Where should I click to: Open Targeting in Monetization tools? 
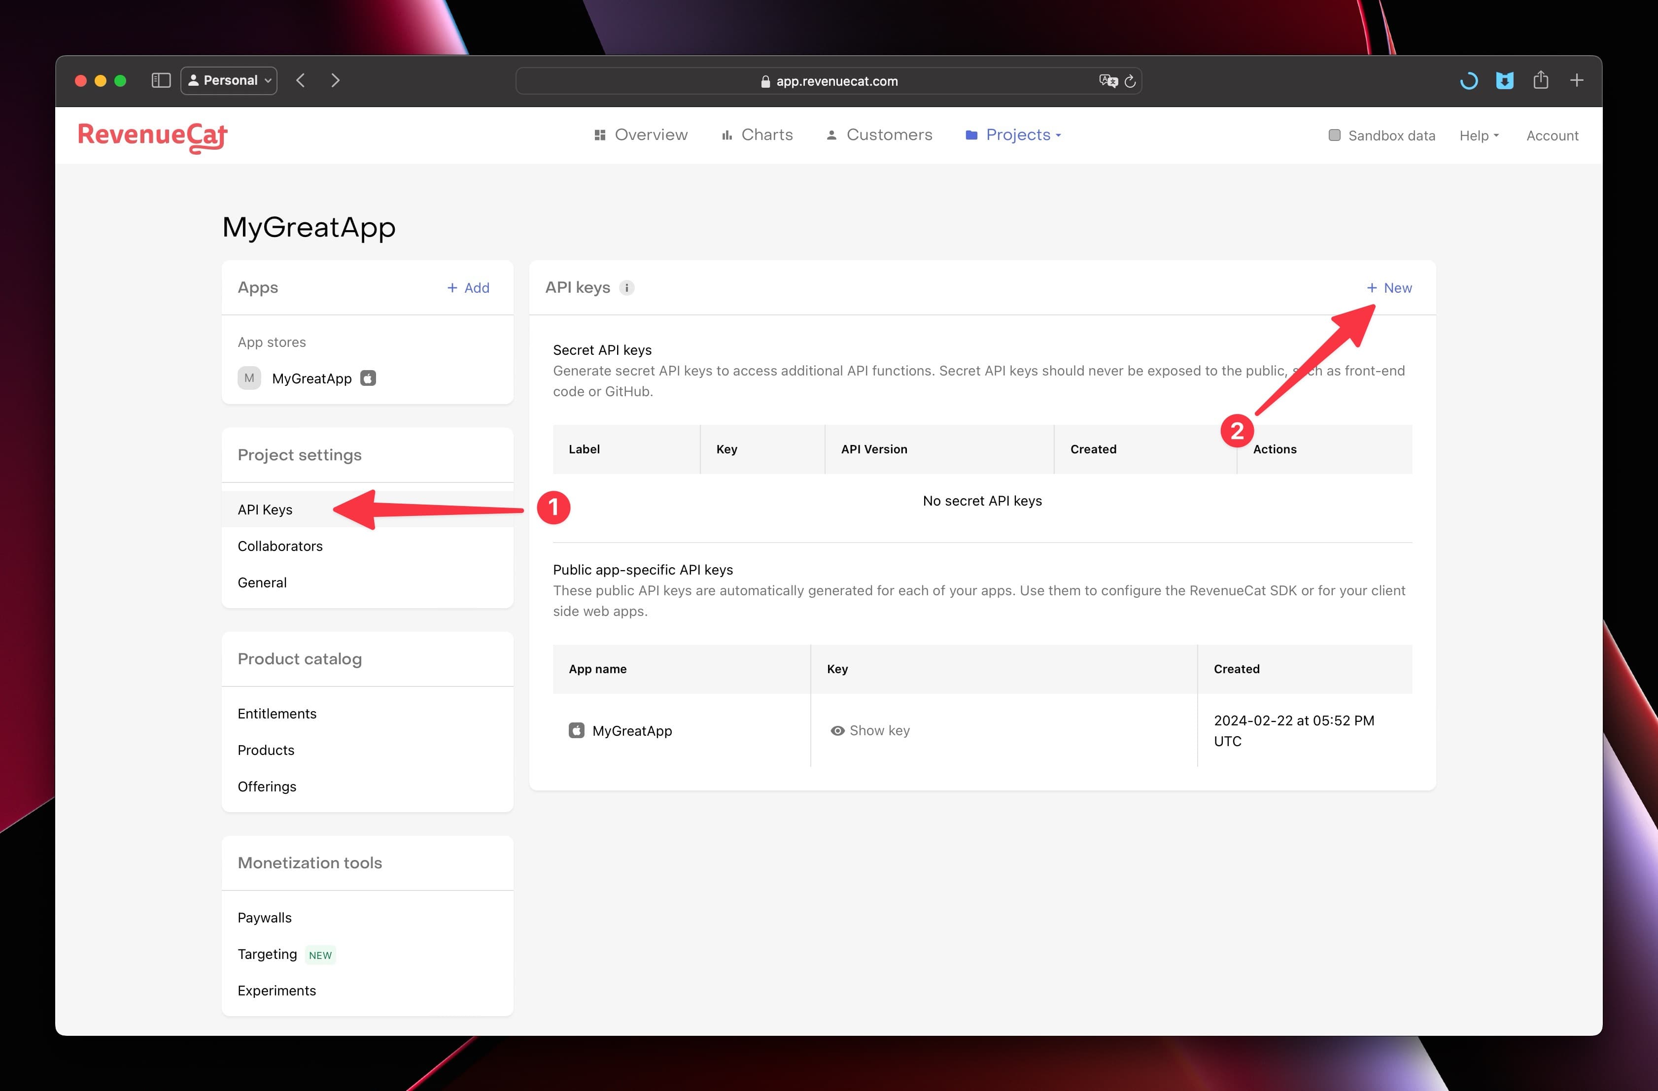(367, 954)
